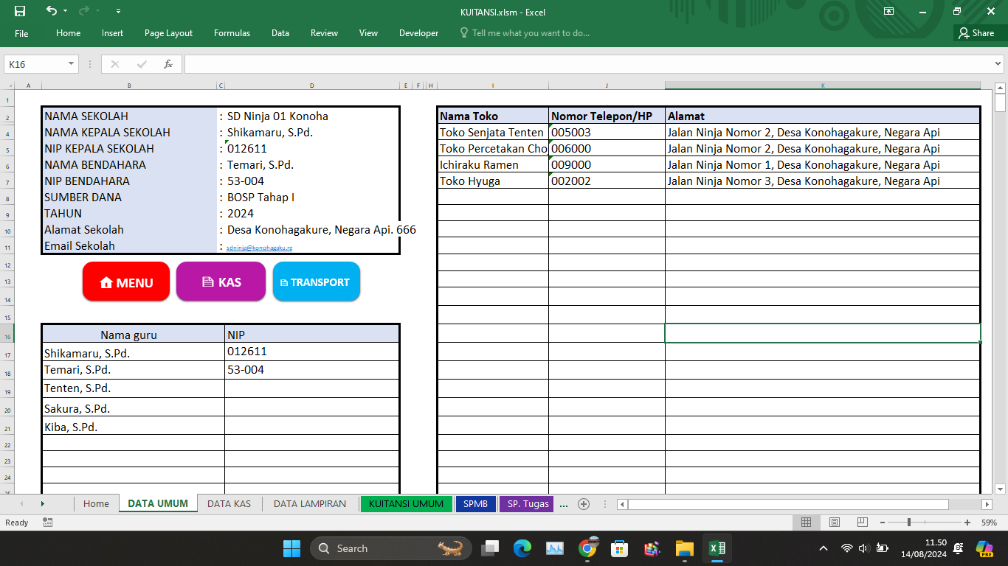Switch to Page Layout view icon
The height and width of the screenshot is (566, 1008).
835,523
